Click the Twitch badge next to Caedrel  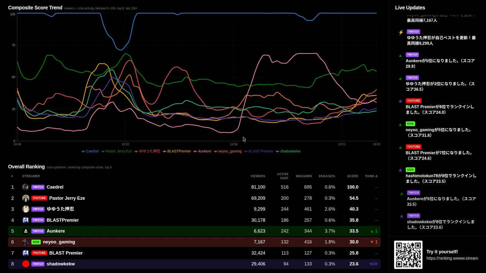coord(38,187)
